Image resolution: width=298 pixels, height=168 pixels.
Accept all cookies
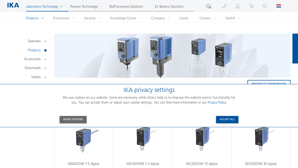click(x=227, y=119)
